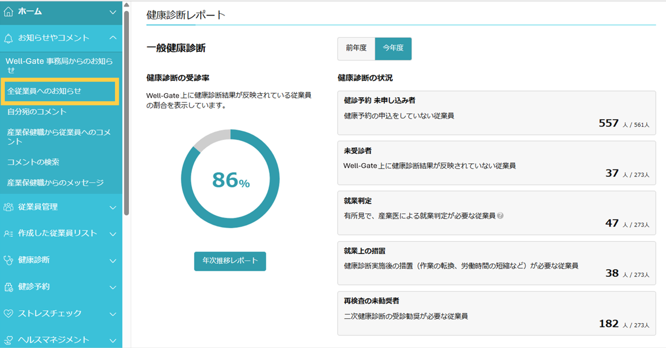Screen dimensions: 666x348
Task: Click the icon beside ヘルスマネジメント
Action: pyautogui.click(x=8, y=340)
